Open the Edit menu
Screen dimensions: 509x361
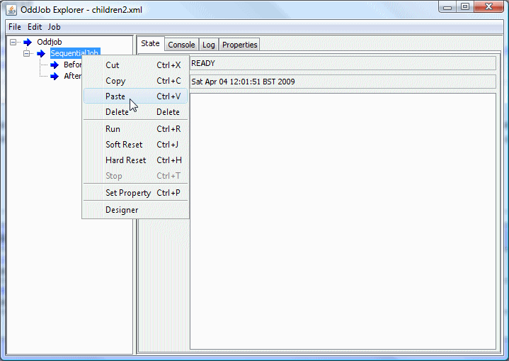[35, 27]
